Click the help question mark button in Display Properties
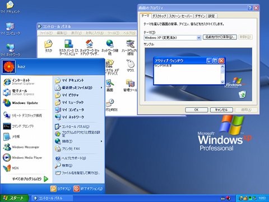Viewport: 269px width, 202px height. [x=250, y=8]
